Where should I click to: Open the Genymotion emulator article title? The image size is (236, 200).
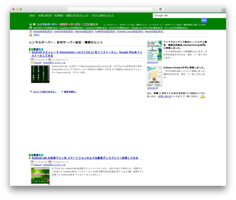pyautogui.click(x=87, y=54)
